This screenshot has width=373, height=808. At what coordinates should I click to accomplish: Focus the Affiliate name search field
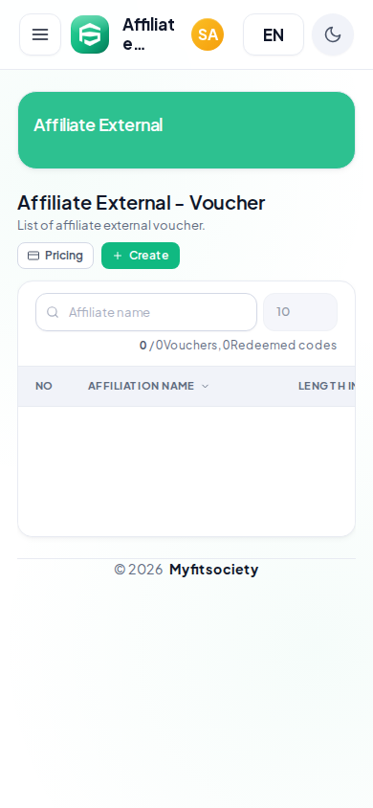click(x=146, y=312)
